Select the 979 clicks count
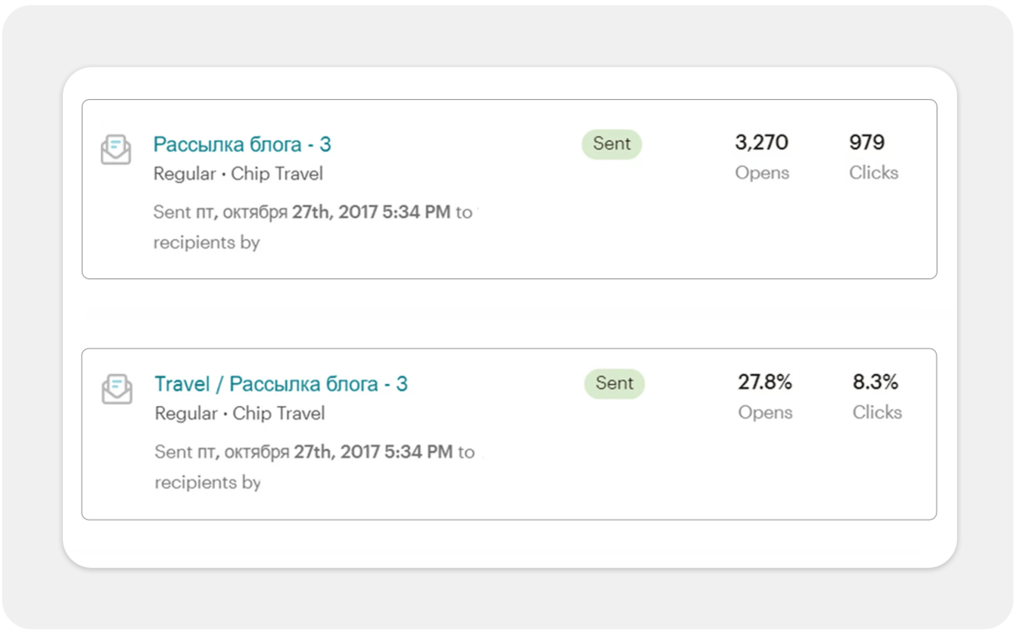Screen dimensions: 1014x635 [x=866, y=143]
